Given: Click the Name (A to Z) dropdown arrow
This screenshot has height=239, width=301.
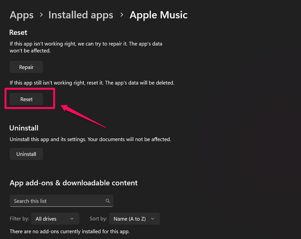Looking at the screenshot, I should (152, 219).
